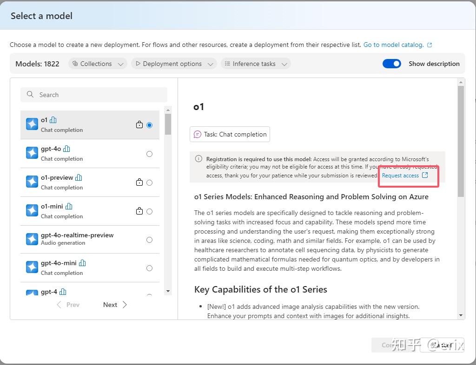This screenshot has width=476, height=365.
Task: Select the gpt-4o radio button
Action: 149,154
